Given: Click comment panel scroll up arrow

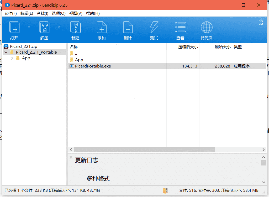Looking at the screenshot, I should [264, 157].
